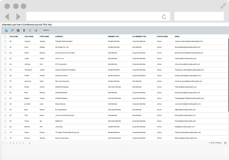Check the John Lewis Partnership row checkbox

[x=5, y=115]
